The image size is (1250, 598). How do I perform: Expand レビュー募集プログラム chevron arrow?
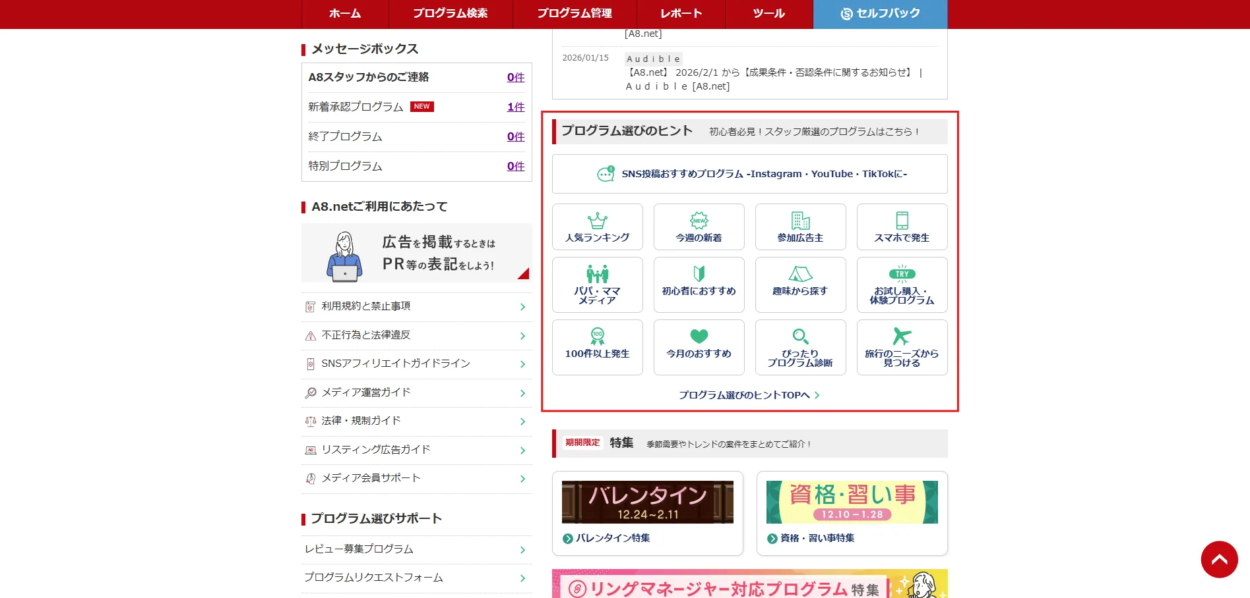522,550
